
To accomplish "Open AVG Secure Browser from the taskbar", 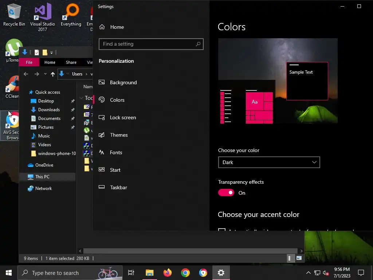I will click(203, 273).
